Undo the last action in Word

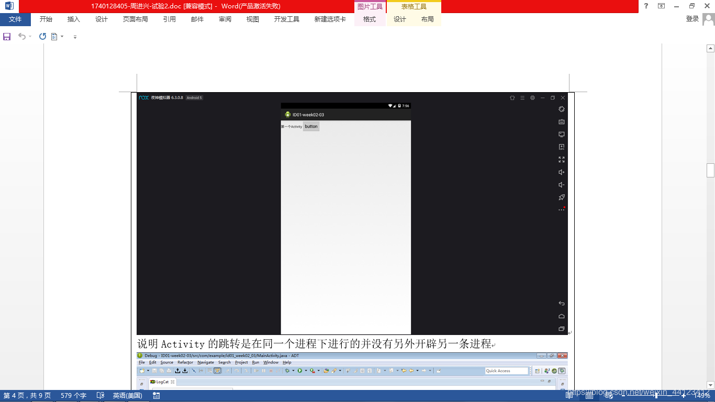21,37
